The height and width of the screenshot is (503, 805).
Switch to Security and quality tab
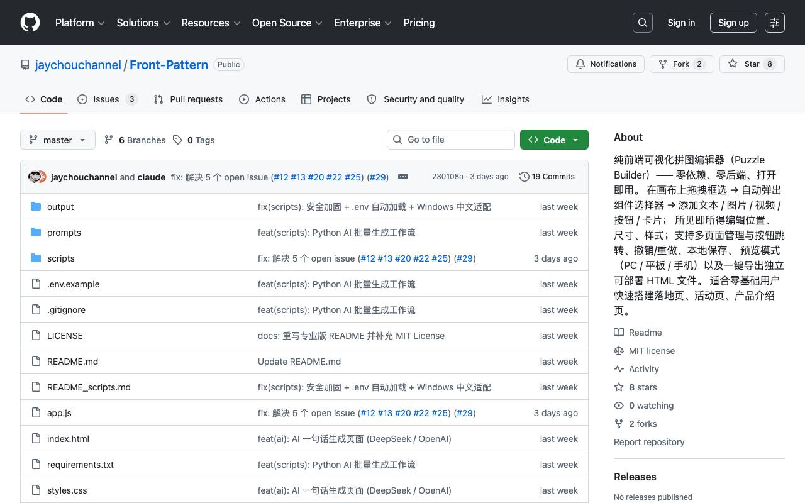(x=416, y=99)
